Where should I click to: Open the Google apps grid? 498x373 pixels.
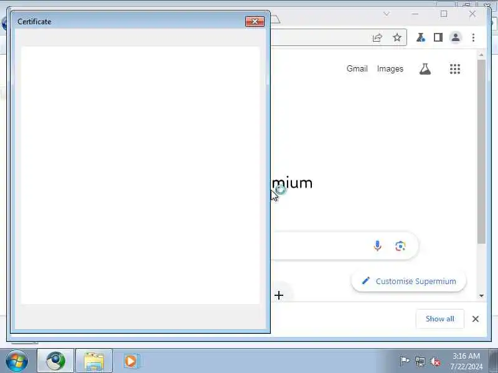click(x=455, y=69)
